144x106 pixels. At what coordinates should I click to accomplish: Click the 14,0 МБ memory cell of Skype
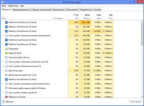85,53
